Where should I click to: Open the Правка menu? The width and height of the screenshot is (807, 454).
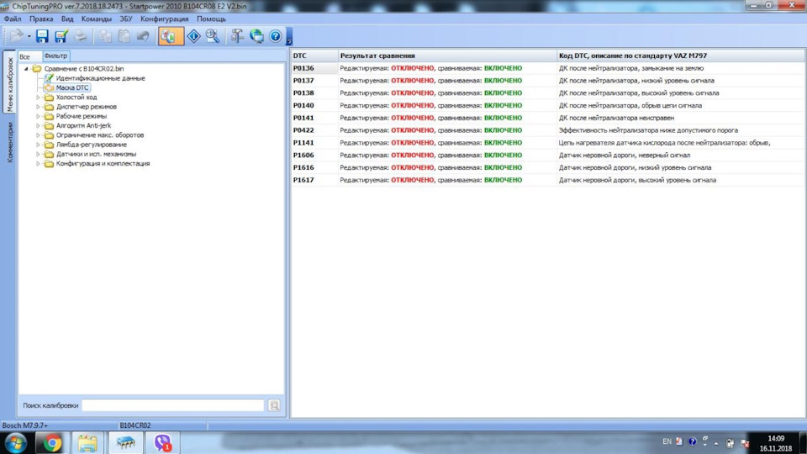(41, 18)
